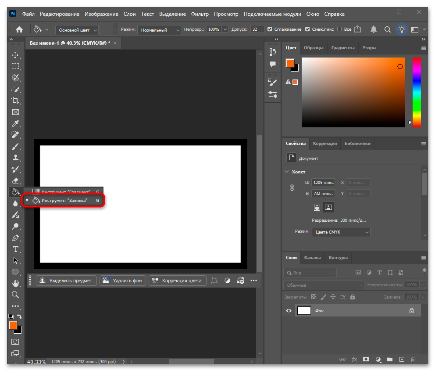Image resolution: width=435 pixels, height=371 pixels.
Task: Open the Discover lightbulb icon
Action: (x=401, y=29)
